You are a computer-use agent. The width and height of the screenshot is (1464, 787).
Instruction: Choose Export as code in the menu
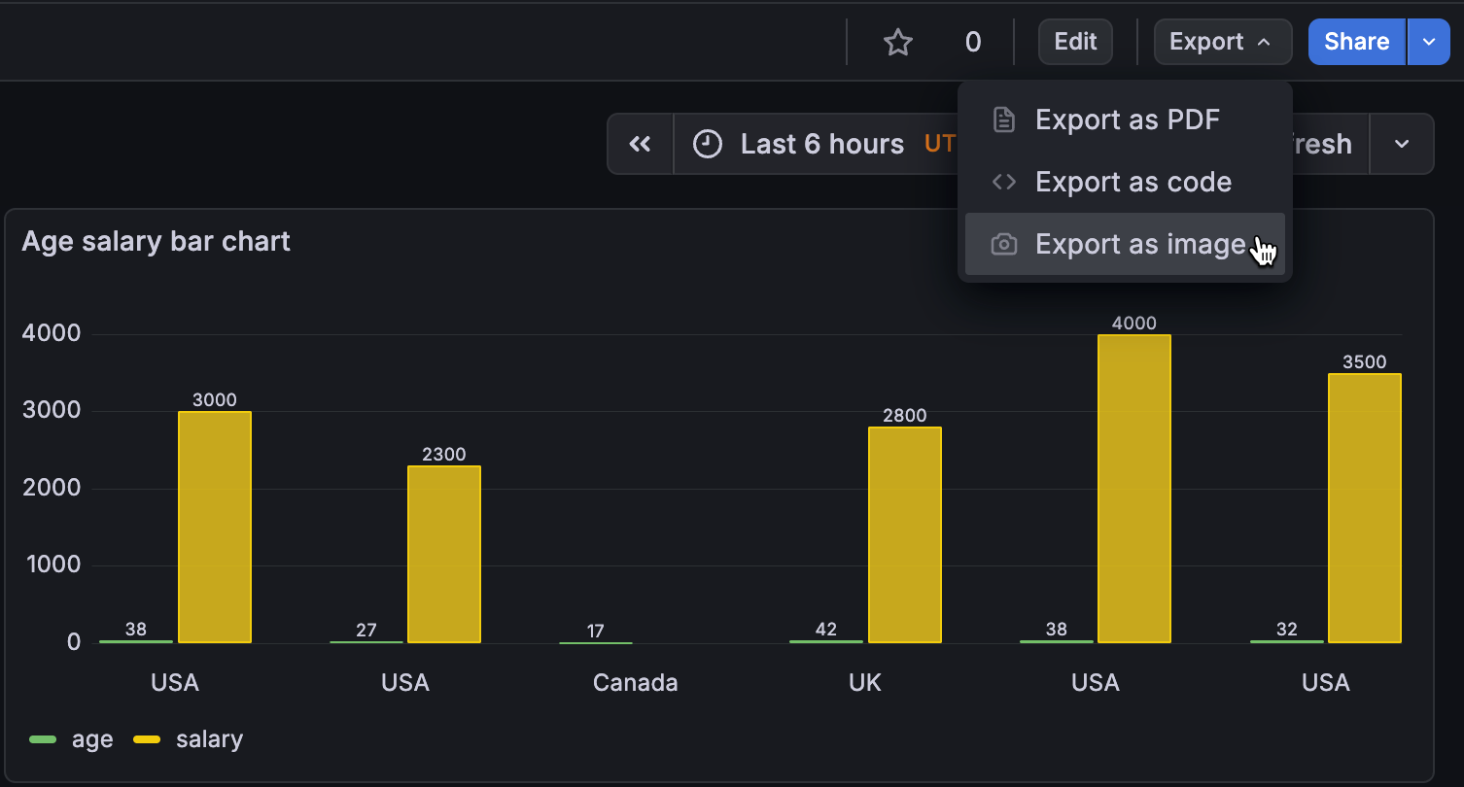point(1133,181)
